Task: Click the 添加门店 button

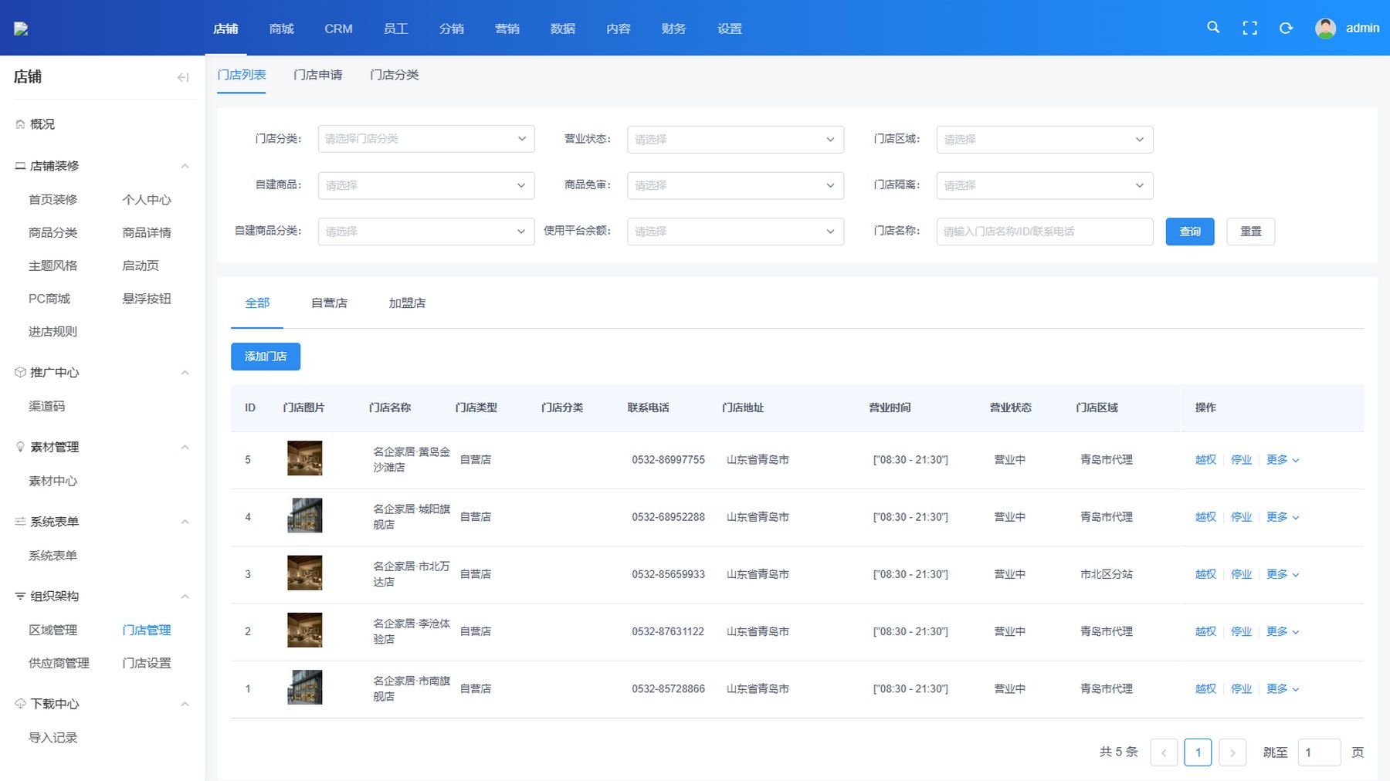Action: point(266,357)
